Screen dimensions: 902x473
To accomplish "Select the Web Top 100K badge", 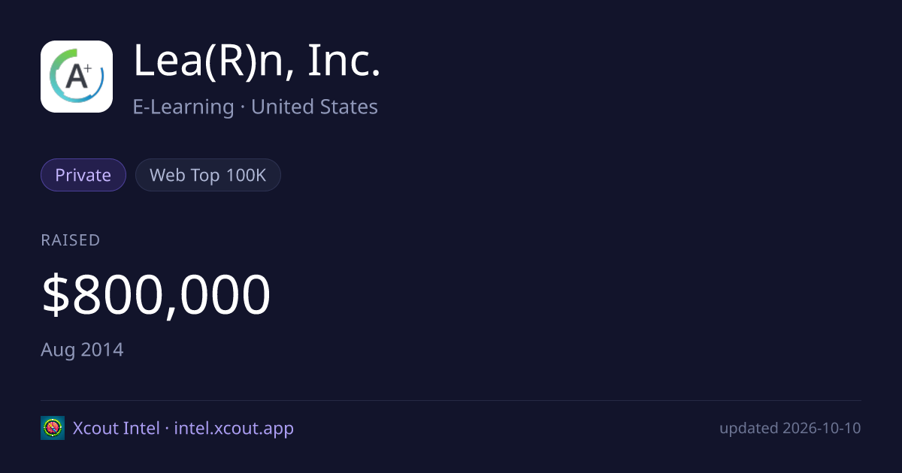I will [208, 175].
